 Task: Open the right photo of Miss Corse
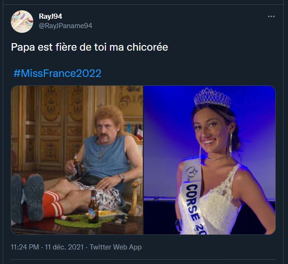pyautogui.click(x=209, y=159)
